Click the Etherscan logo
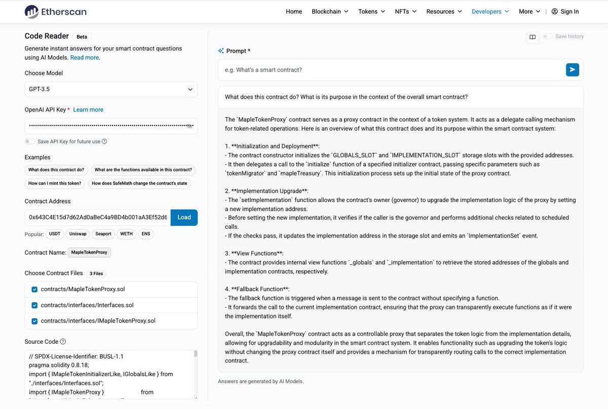 55,11
